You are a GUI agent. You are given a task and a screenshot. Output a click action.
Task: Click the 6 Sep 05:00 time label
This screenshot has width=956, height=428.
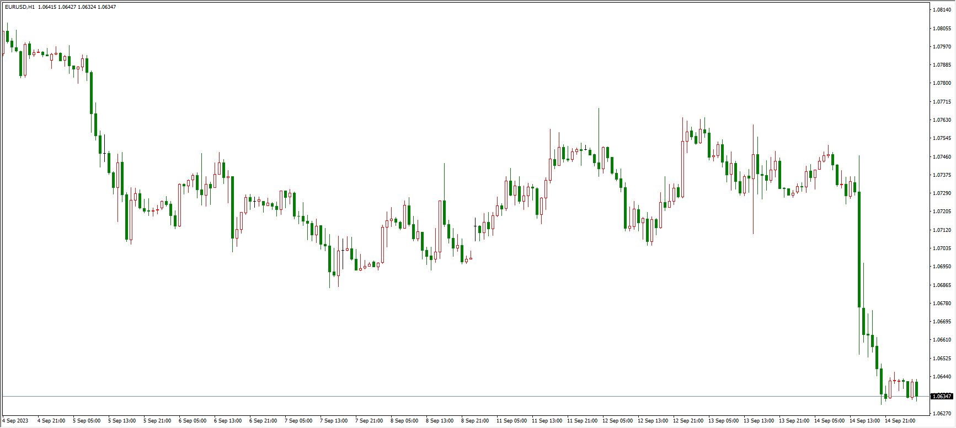tap(193, 421)
